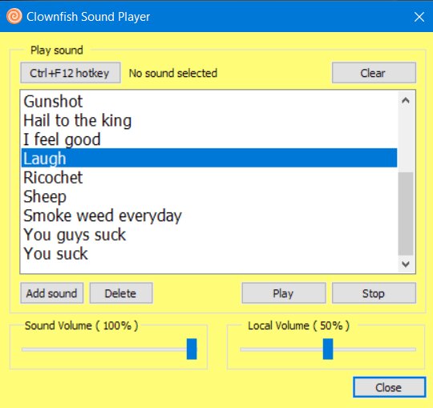Select the You guys suck sound
This screenshot has width=433, height=408.
coord(209,234)
